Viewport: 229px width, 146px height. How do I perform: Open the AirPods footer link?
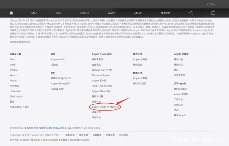coord(14,86)
